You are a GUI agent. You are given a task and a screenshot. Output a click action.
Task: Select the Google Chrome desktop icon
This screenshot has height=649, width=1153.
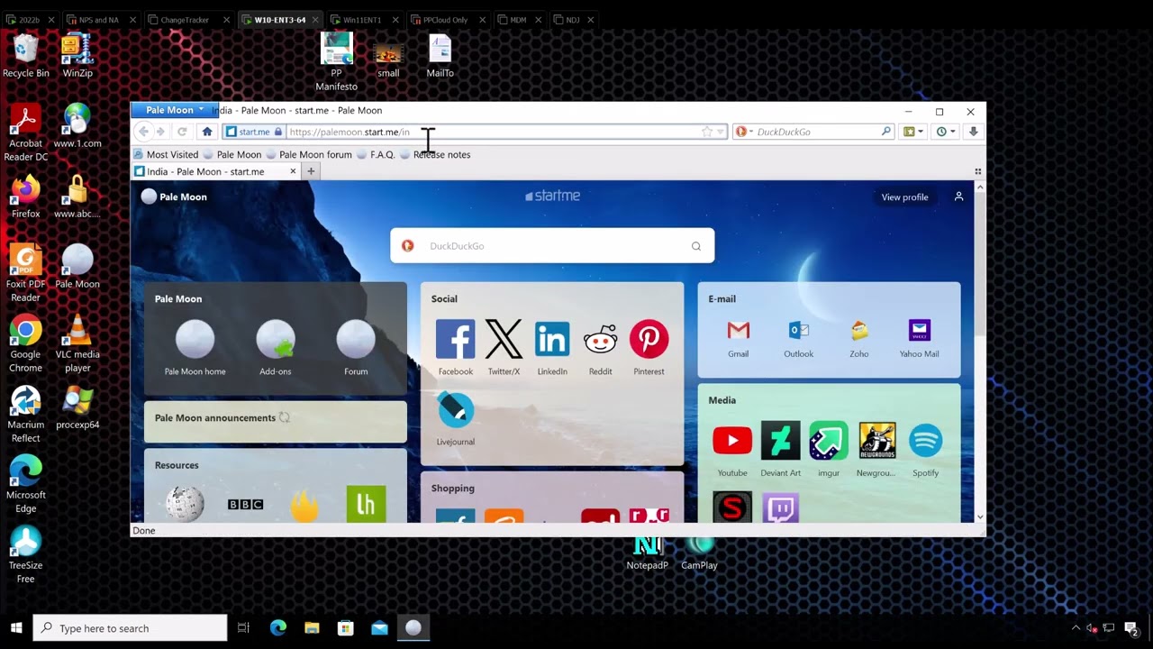tap(25, 343)
